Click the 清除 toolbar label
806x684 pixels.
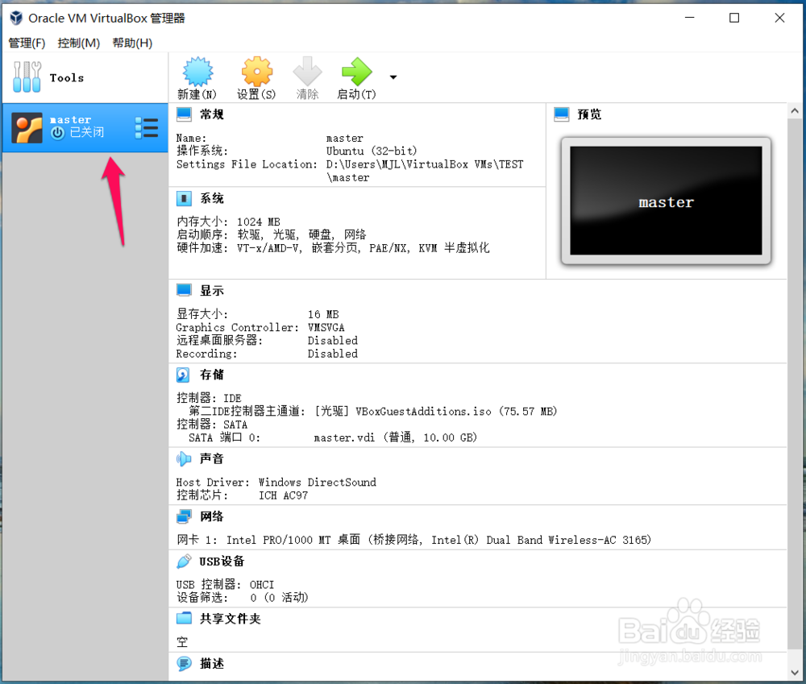pyautogui.click(x=307, y=94)
